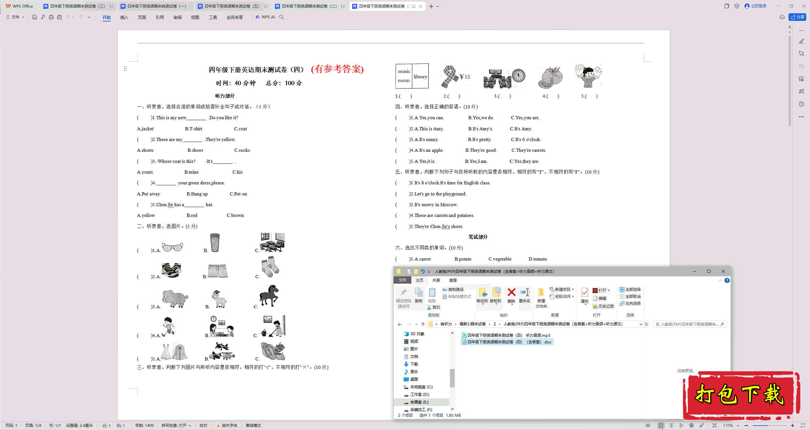
Task: Click Cut scissors in Explorer ribbon
Action: [x=434, y=307]
